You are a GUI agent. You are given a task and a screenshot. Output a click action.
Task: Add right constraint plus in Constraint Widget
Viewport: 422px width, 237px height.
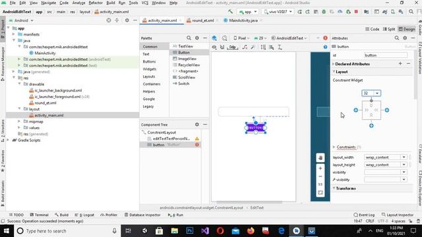pos(387,110)
